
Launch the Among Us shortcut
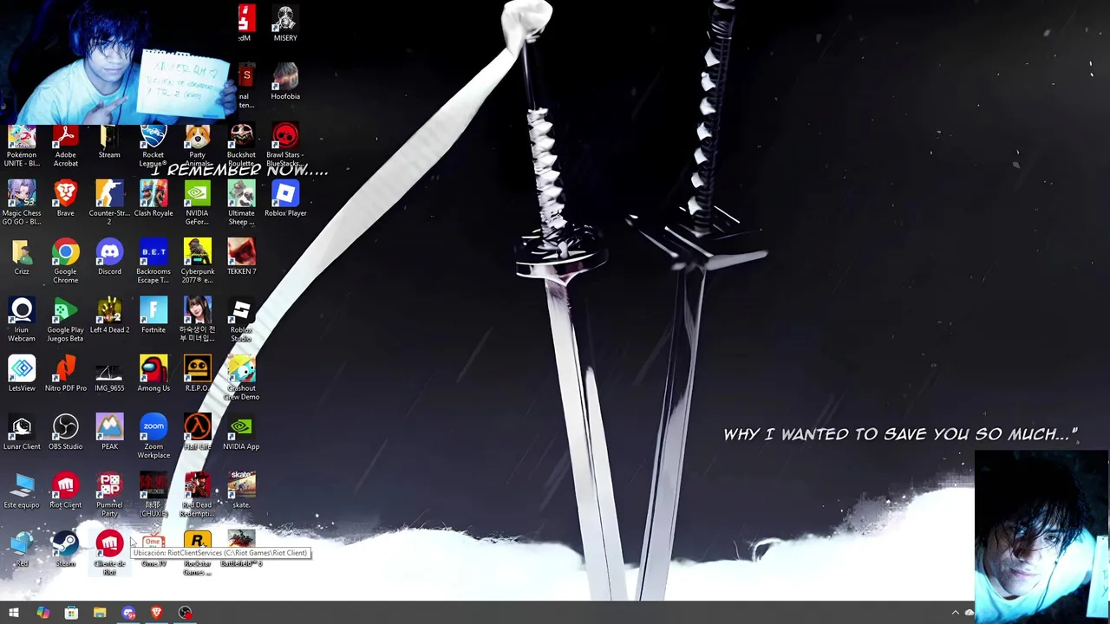pyautogui.click(x=153, y=374)
